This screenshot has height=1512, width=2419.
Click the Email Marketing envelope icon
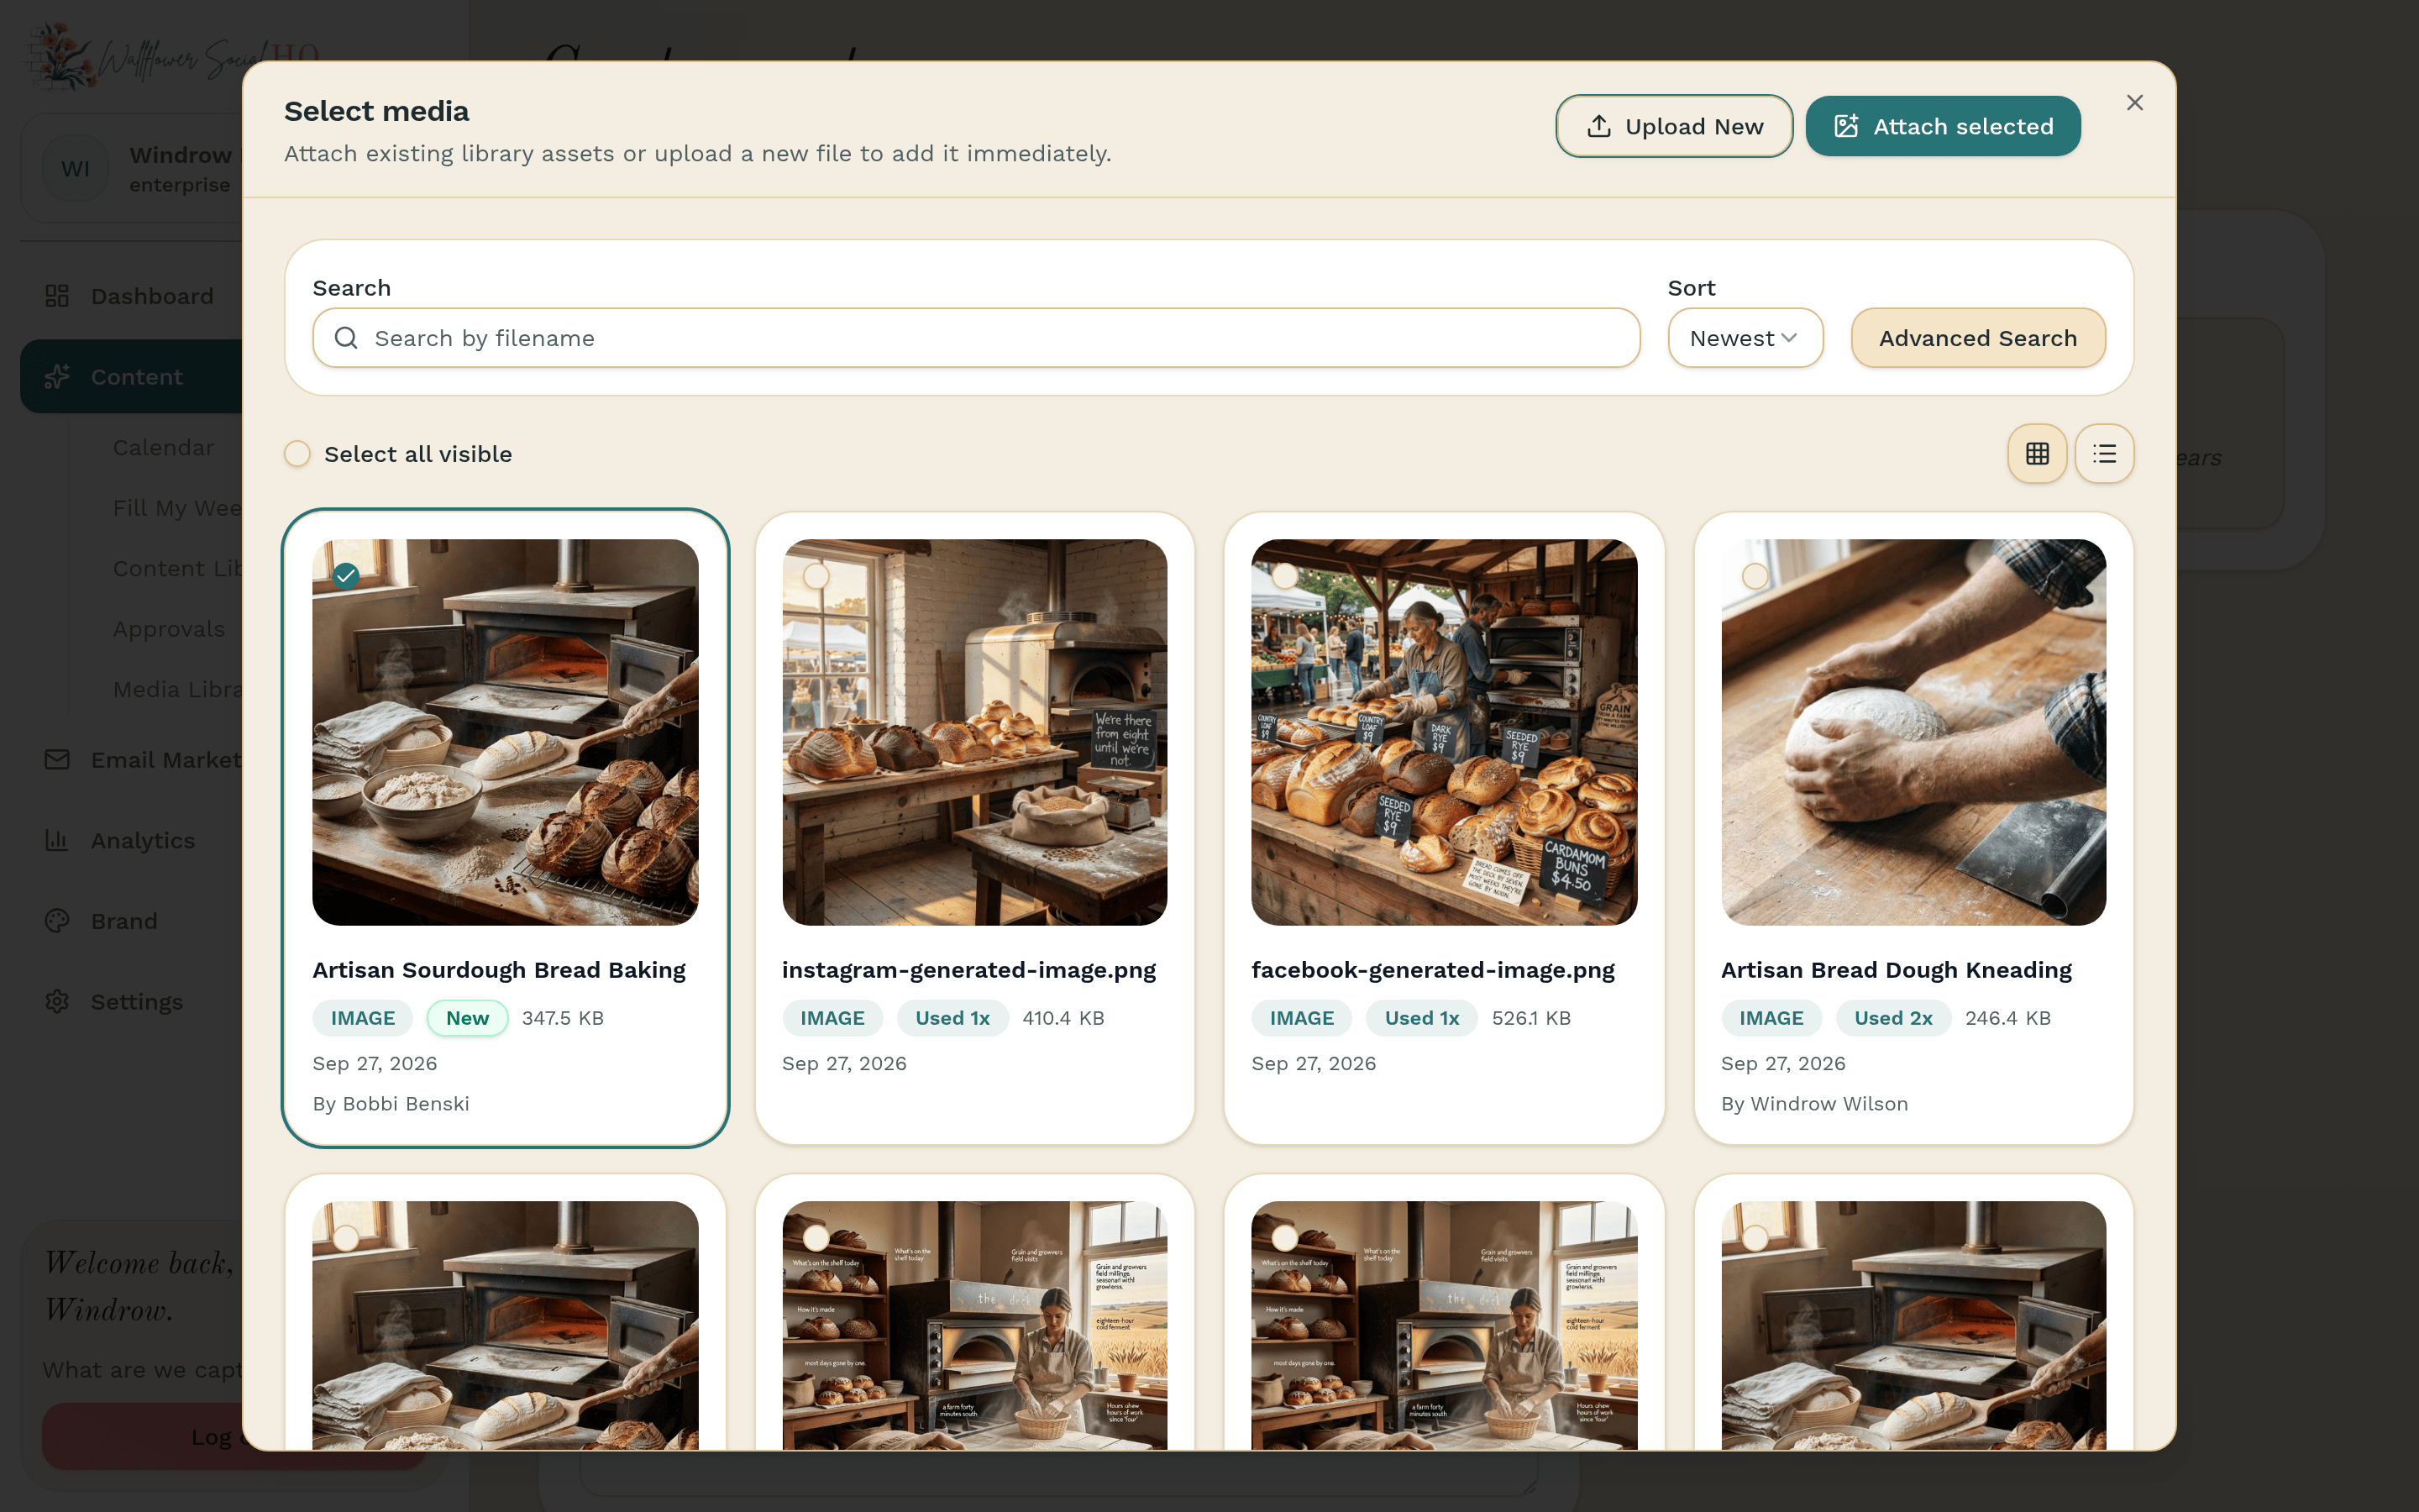click(x=57, y=760)
